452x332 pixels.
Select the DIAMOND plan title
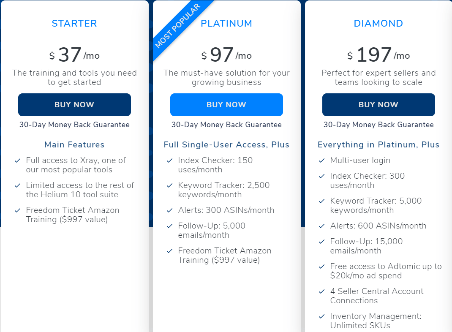[378, 23]
